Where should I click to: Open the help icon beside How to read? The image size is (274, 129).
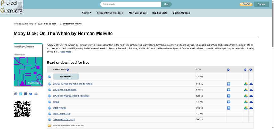pyautogui.click(x=68, y=70)
